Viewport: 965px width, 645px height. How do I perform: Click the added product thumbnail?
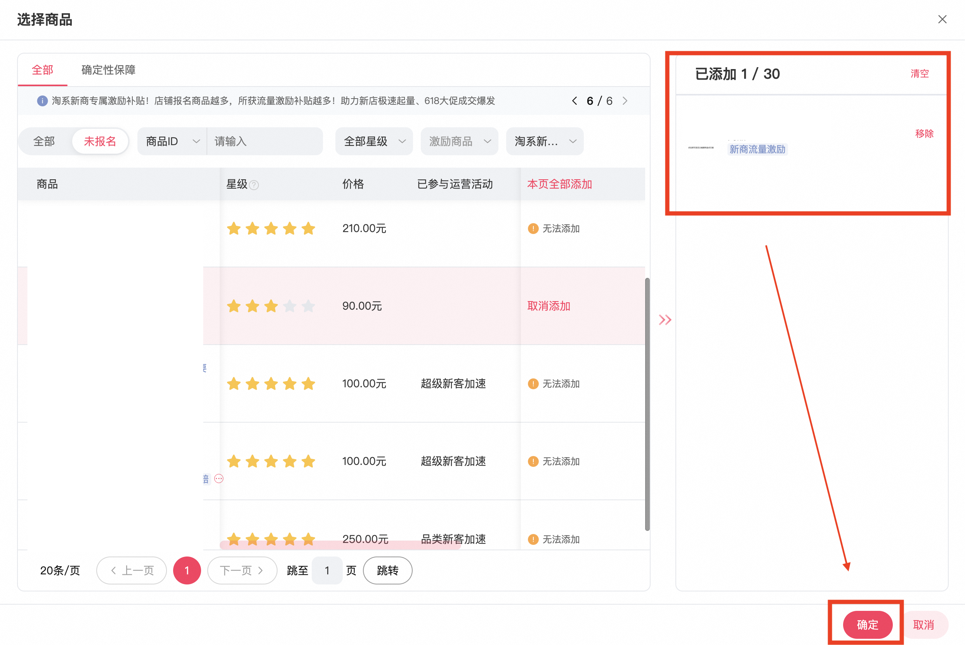701,147
